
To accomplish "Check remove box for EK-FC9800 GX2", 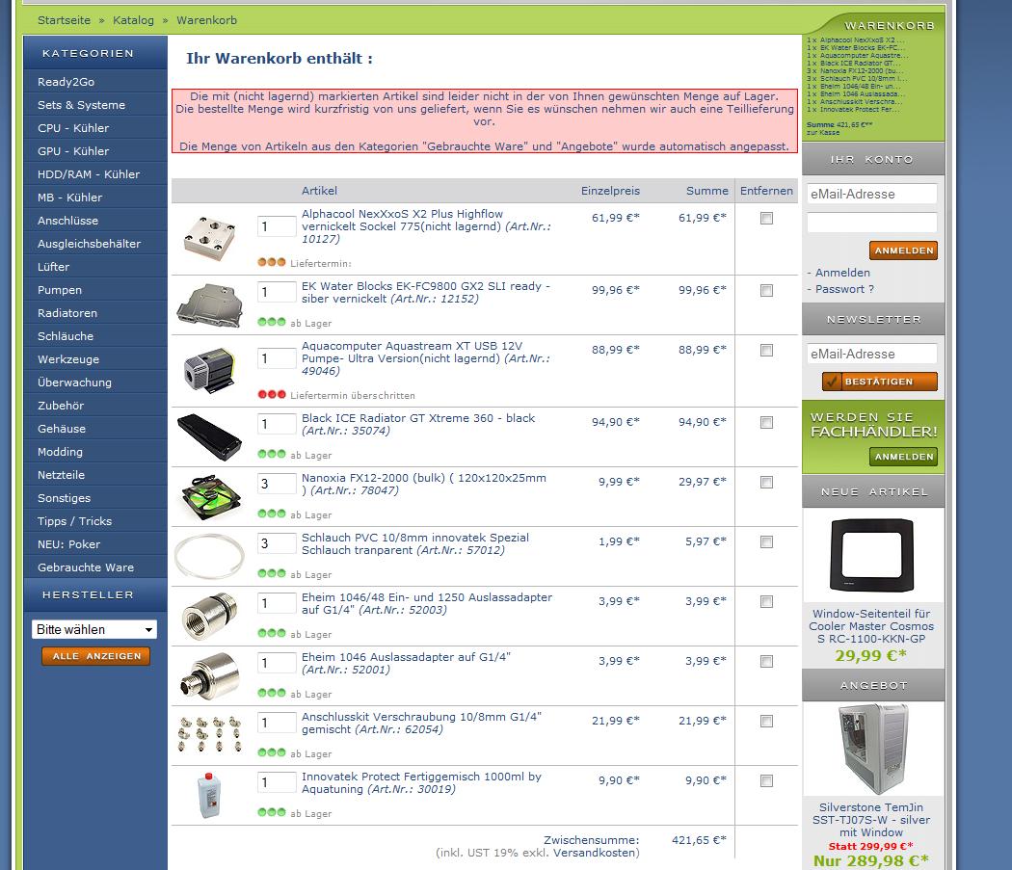I will click(767, 290).
